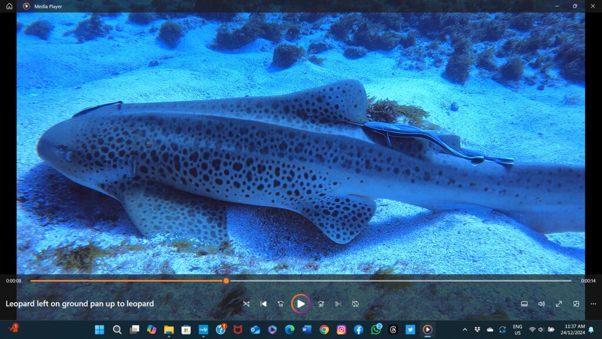Open notifications bell in taskbar
602x339 pixels.
click(591, 330)
